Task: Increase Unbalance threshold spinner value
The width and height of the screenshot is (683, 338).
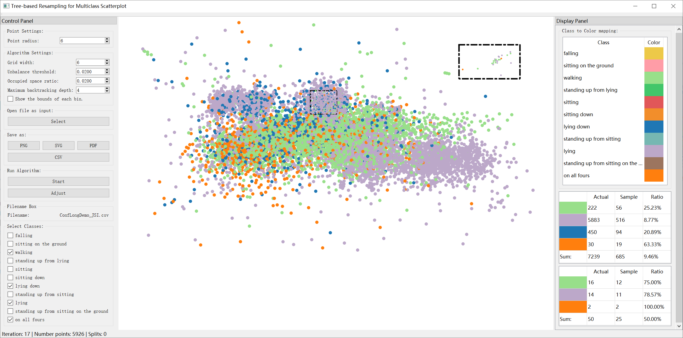Action: pyautogui.click(x=107, y=70)
